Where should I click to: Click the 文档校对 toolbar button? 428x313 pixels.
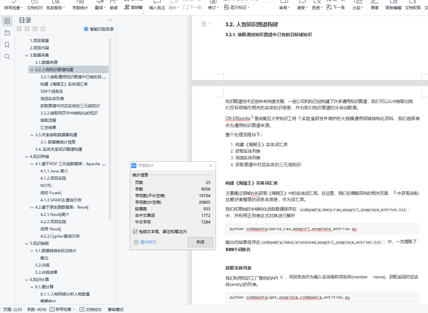click(35, 5)
